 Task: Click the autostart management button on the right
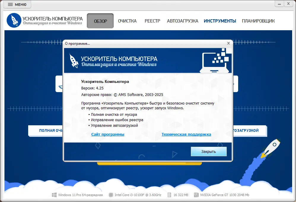point(250,131)
